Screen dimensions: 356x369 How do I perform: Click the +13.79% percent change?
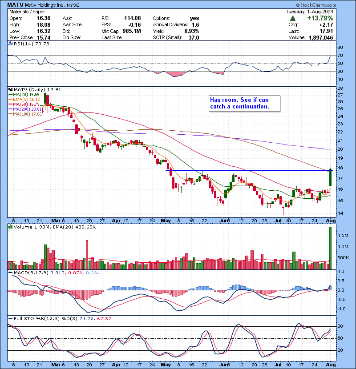tap(320, 18)
